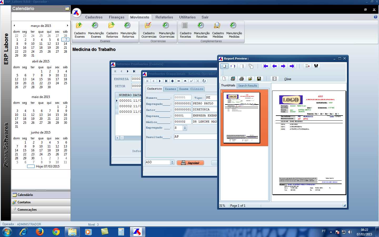Click Close in Report Preview toolbar
The width and height of the screenshot is (379, 237).
[x=288, y=79]
